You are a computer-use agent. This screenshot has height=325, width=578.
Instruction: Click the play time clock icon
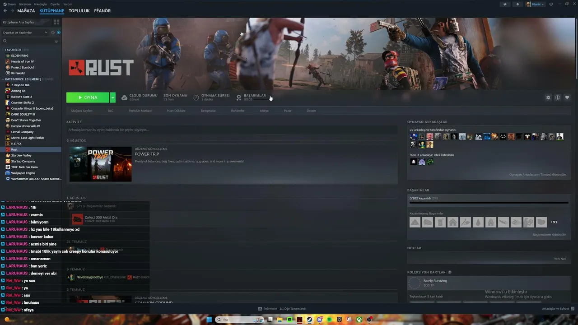click(196, 97)
